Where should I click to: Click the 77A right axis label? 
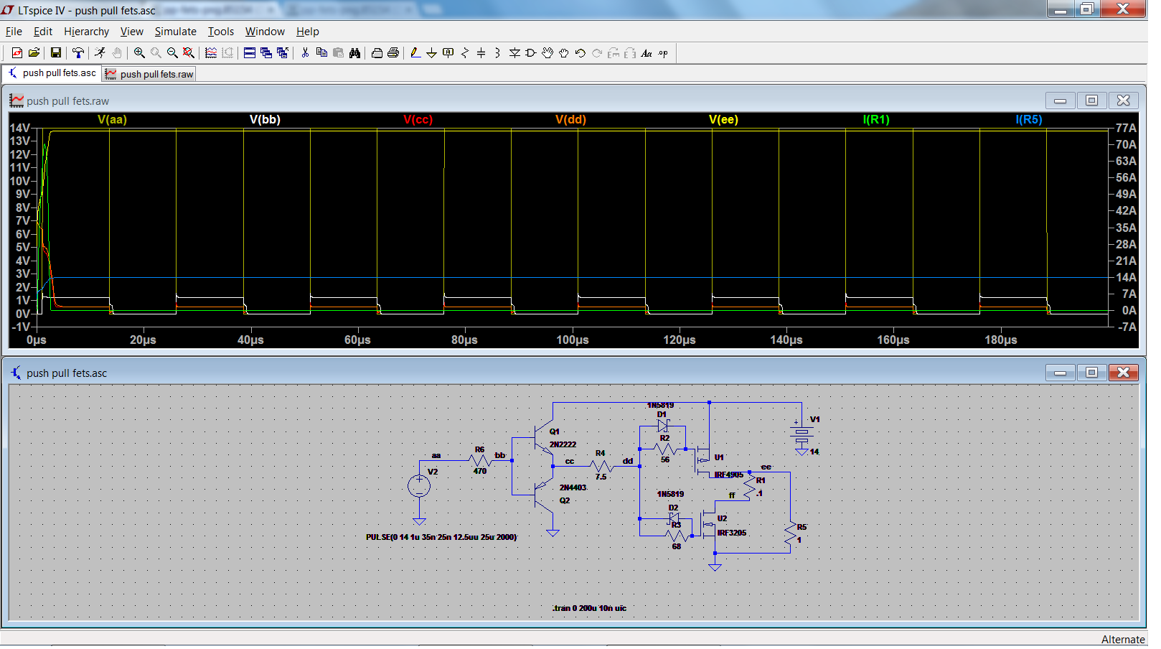(1127, 129)
